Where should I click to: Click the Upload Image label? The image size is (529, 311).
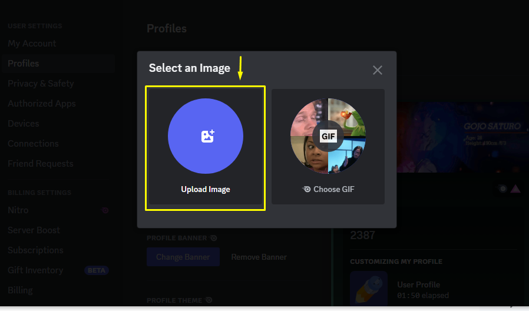pos(206,189)
